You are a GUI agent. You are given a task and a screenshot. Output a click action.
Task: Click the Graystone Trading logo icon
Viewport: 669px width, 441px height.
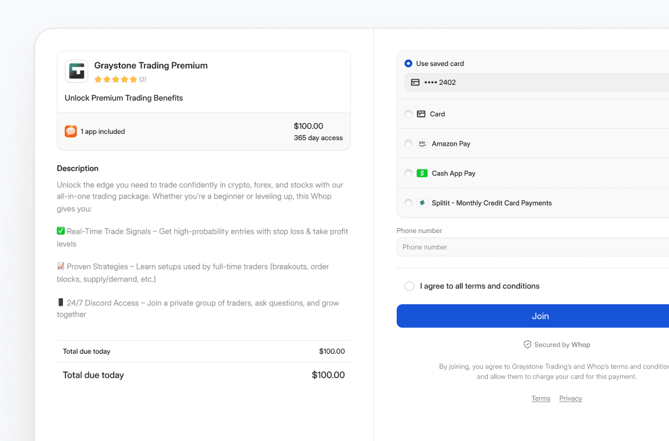tap(76, 71)
